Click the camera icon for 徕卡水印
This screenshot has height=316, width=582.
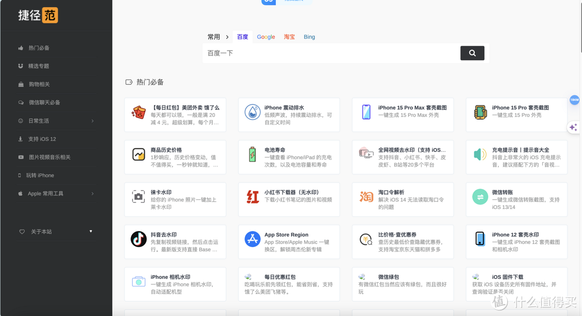(x=138, y=196)
